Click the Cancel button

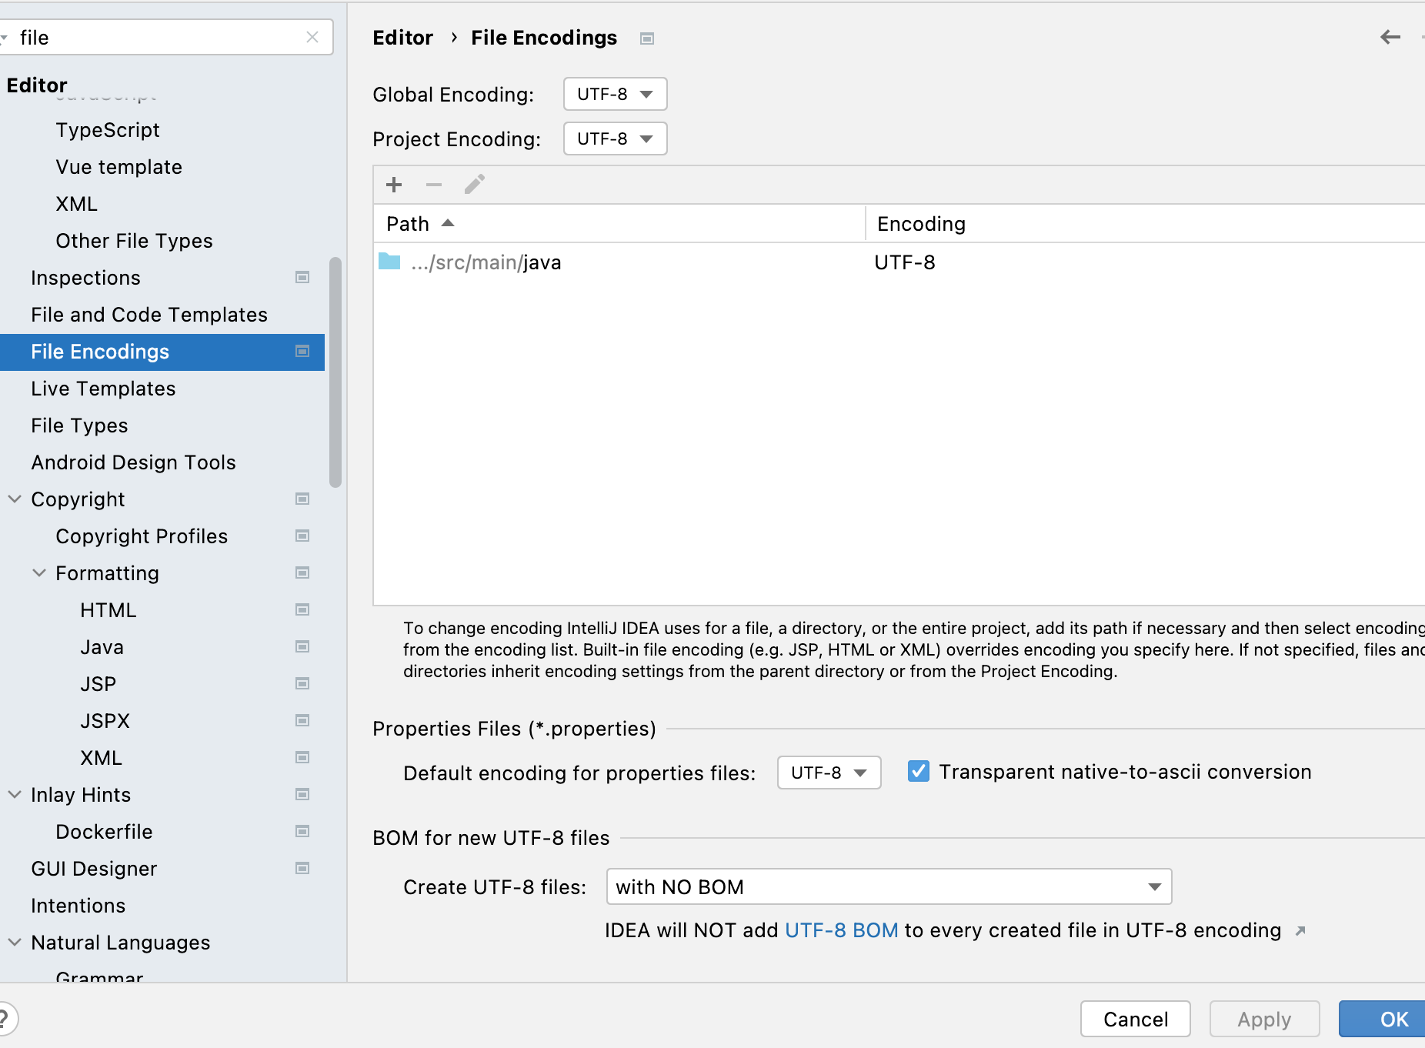1135,1019
